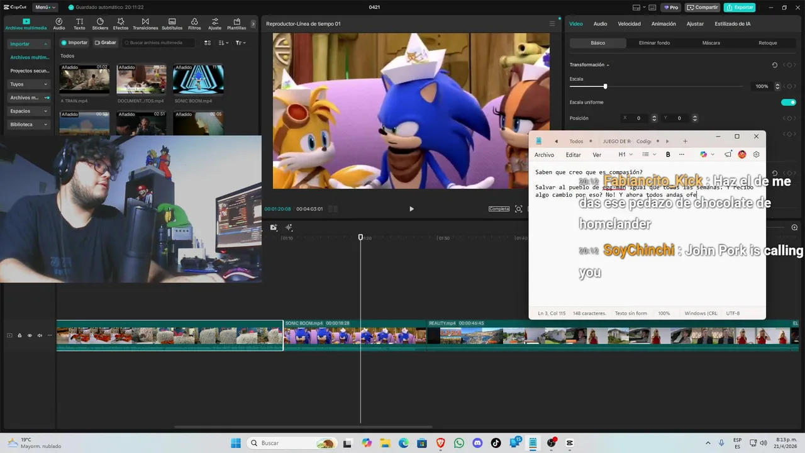The width and height of the screenshot is (805, 453).
Task: Open the Editar menu in Notepad
Action: (573, 155)
